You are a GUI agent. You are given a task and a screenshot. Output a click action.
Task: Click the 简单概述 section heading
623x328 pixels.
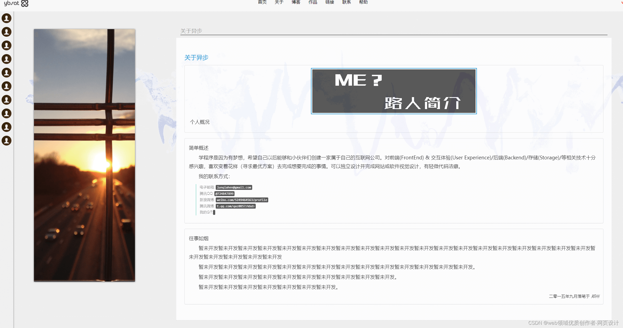point(199,148)
